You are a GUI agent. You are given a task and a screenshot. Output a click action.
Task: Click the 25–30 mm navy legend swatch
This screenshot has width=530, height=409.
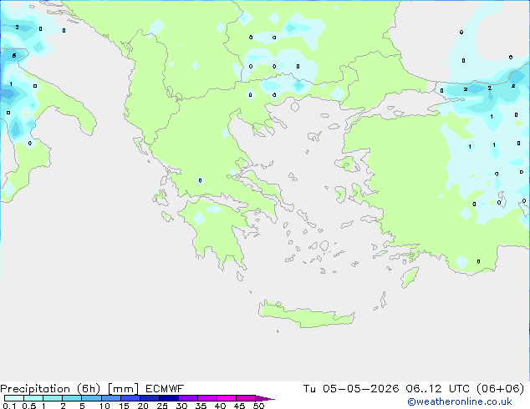click(x=169, y=398)
